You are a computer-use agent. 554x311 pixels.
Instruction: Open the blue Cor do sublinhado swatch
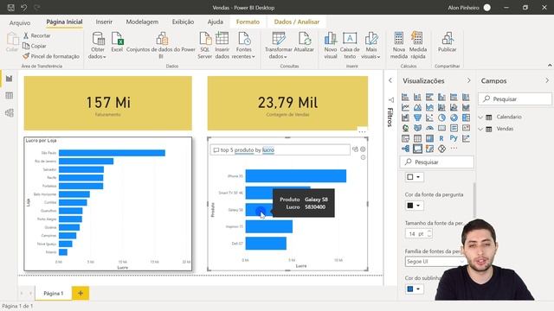pyautogui.click(x=414, y=289)
